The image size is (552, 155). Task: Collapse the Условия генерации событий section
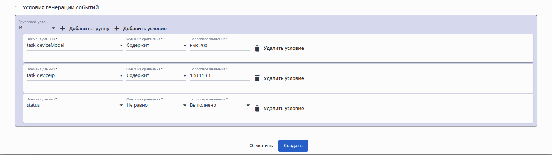[16, 7]
